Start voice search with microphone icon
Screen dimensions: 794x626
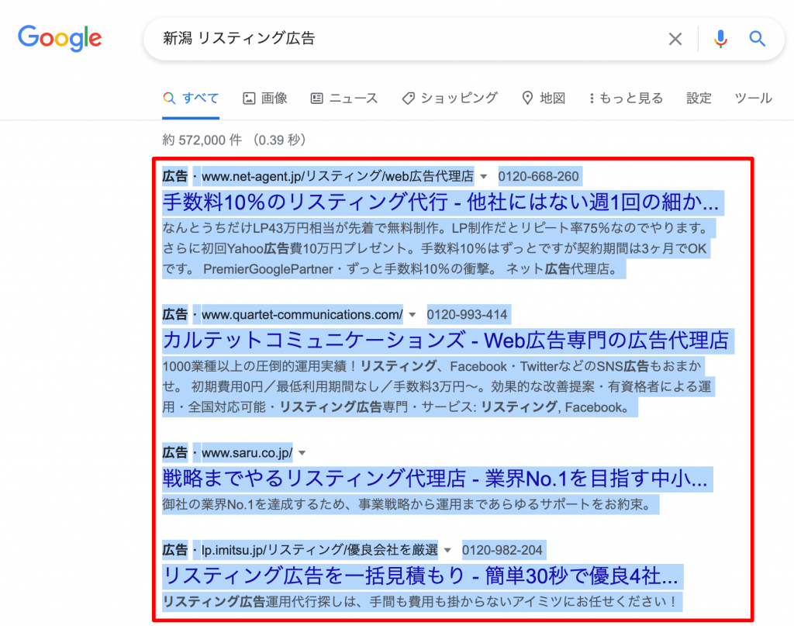point(720,39)
